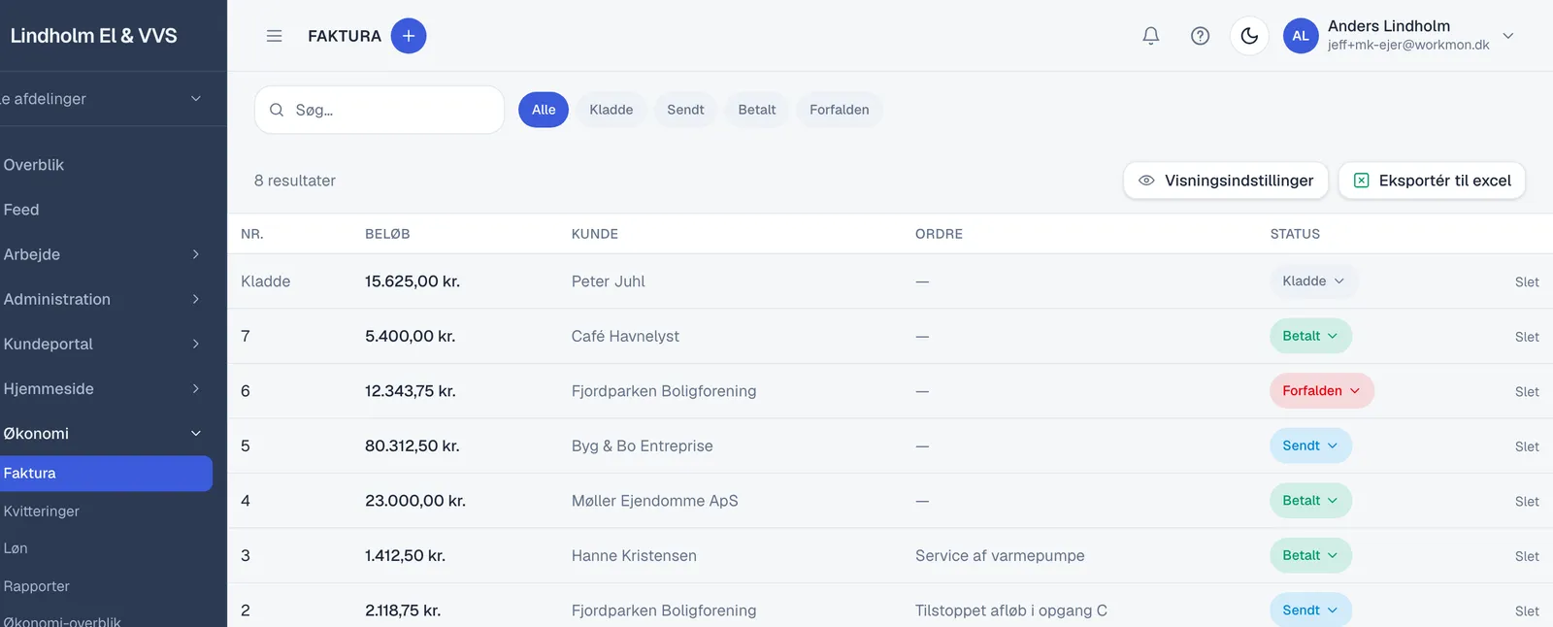Change status of Café Havnelyst invoice
This screenshot has height=627, width=1553.
point(1310,336)
